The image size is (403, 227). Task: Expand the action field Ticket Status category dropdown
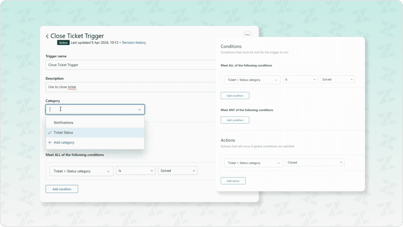coord(253,162)
